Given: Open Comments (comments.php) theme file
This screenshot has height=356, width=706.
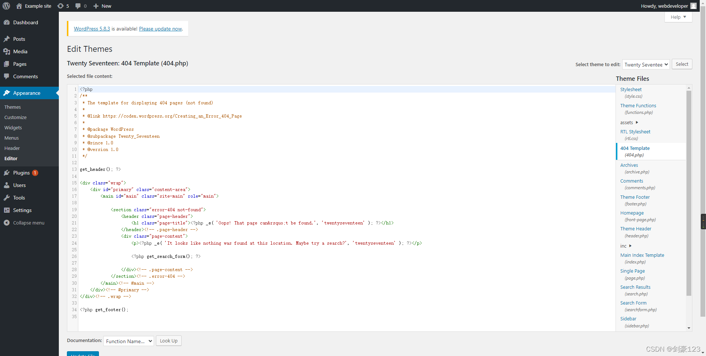Looking at the screenshot, I should click(x=638, y=184).
